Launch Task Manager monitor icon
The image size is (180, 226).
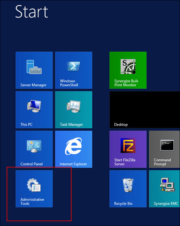(74, 106)
